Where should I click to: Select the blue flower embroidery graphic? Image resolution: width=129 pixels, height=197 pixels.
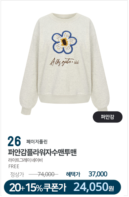(64, 42)
